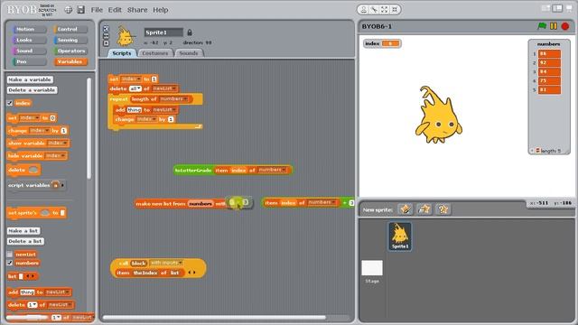Switch to small stage view mode

(x=545, y=8)
